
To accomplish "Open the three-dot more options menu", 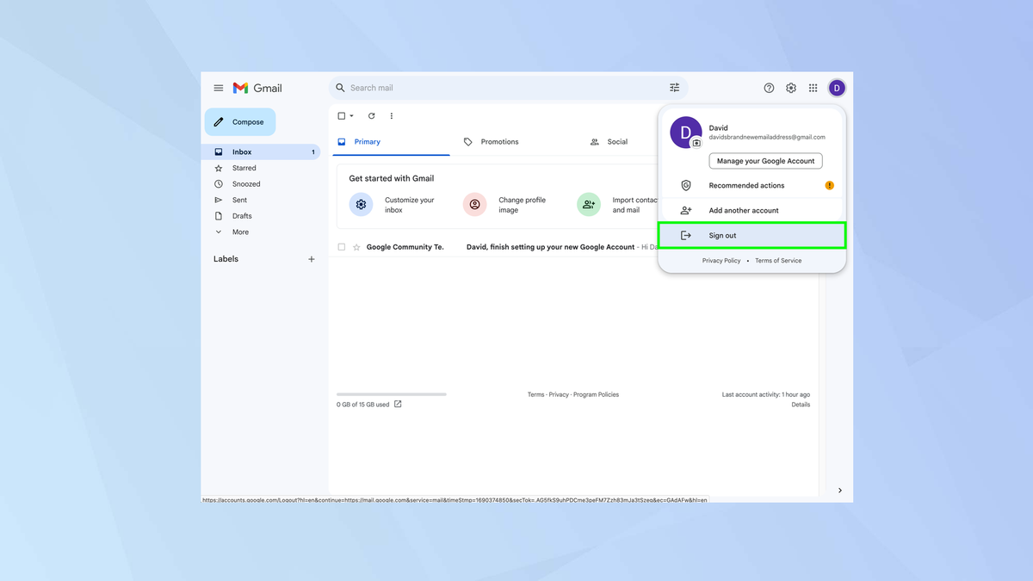I will (x=392, y=115).
